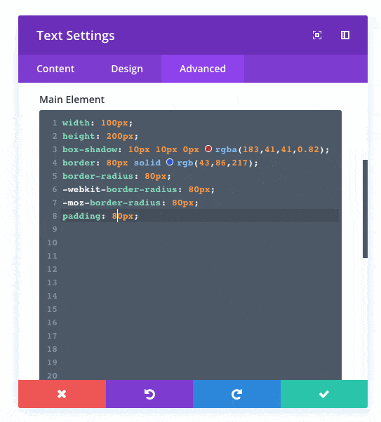
Task: Open the blue rgb border color swatch
Action: (170, 162)
